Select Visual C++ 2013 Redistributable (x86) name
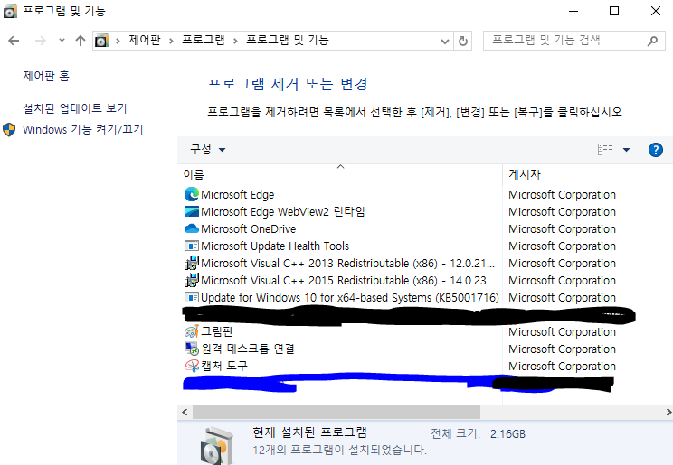 click(347, 263)
